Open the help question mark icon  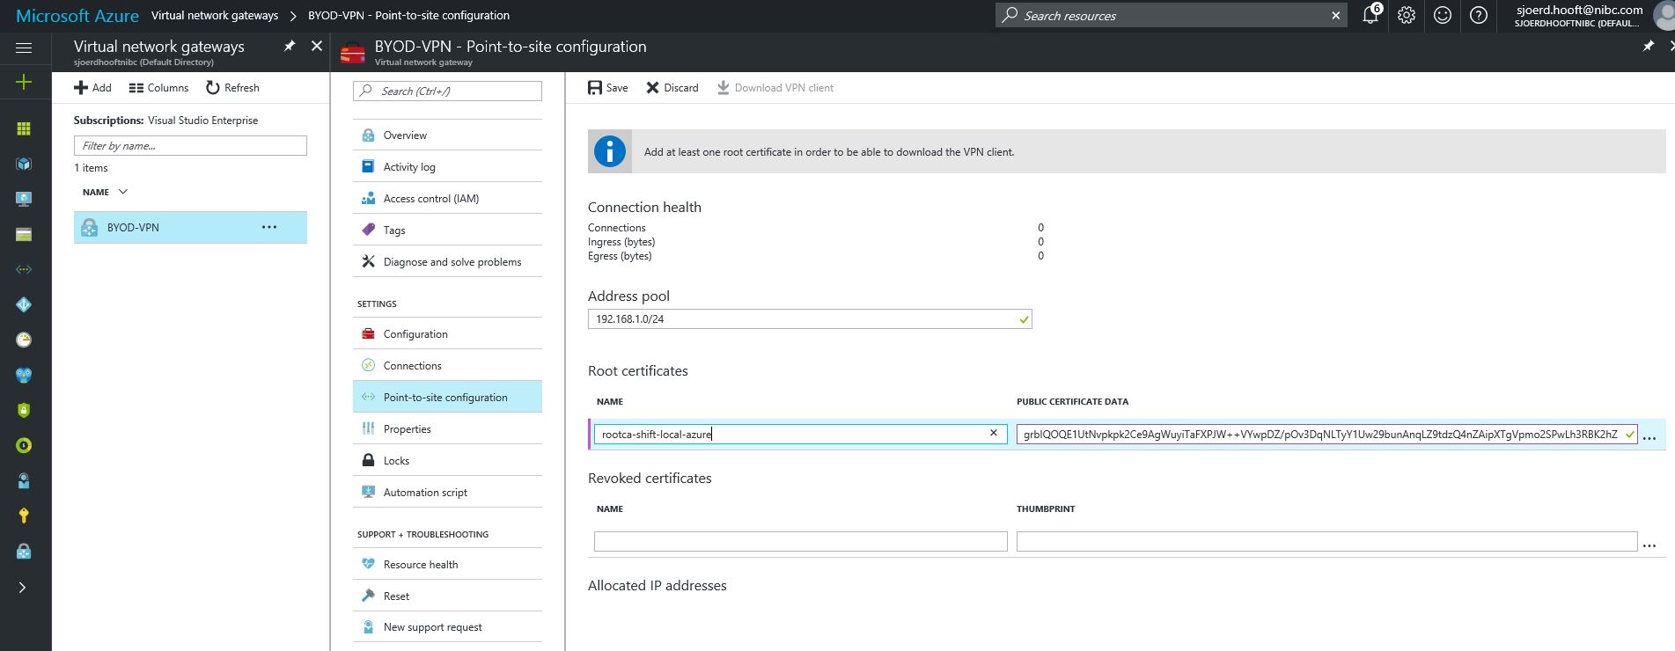tap(1479, 15)
